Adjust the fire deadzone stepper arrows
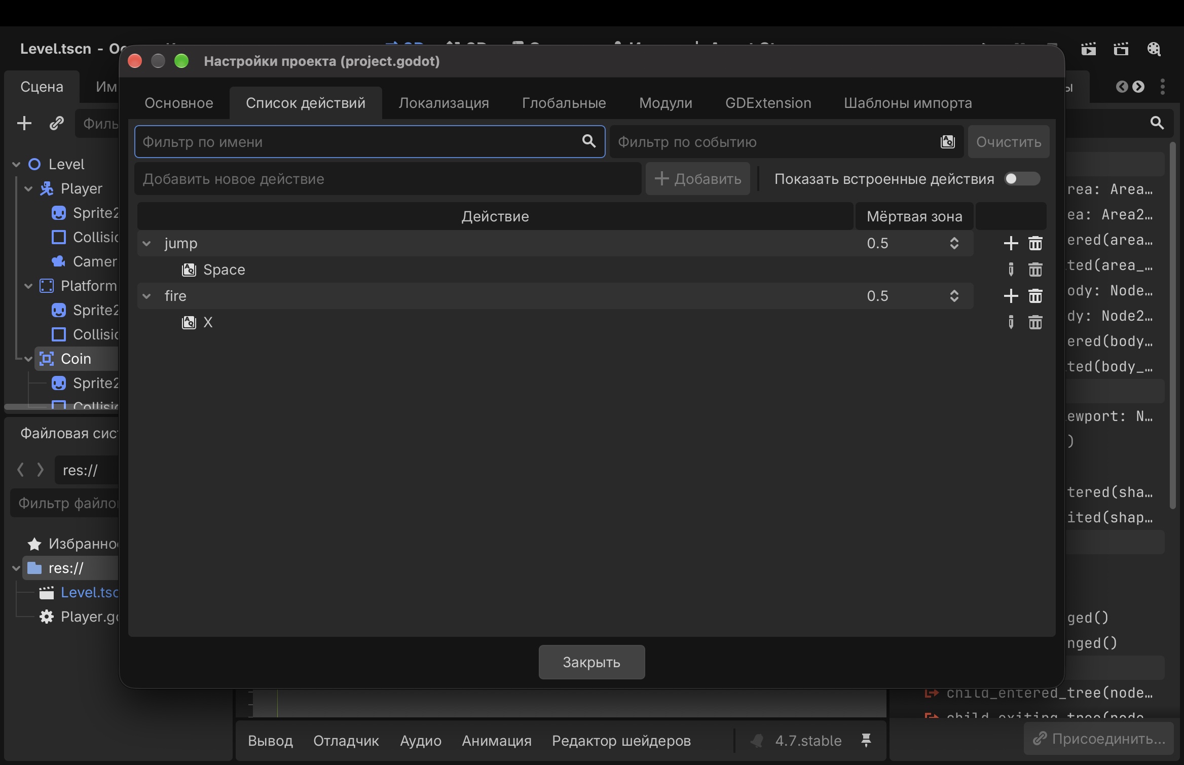Viewport: 1184px width, 765px height. (954, 296)
